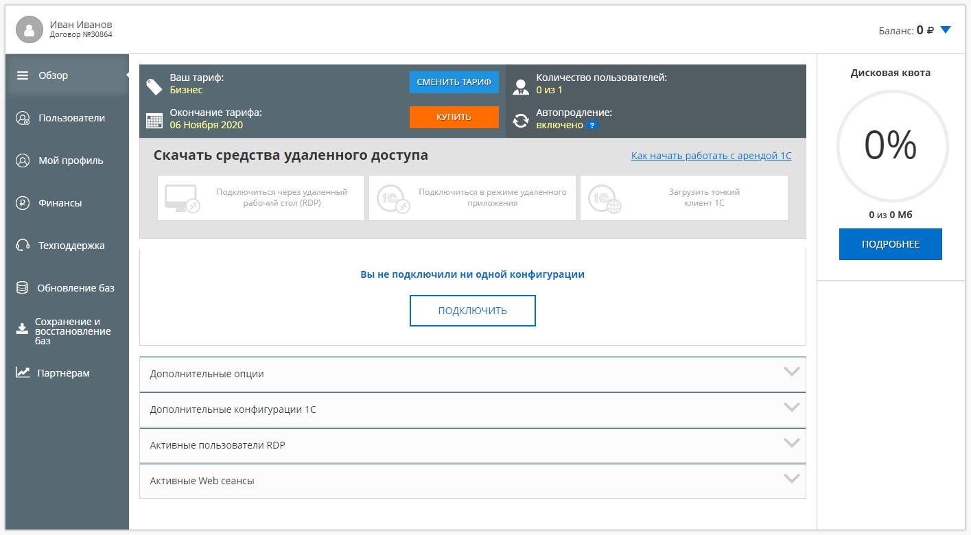Click the ruble icon for Финансы
Screen dimensions: 971x535
[23, 203]
